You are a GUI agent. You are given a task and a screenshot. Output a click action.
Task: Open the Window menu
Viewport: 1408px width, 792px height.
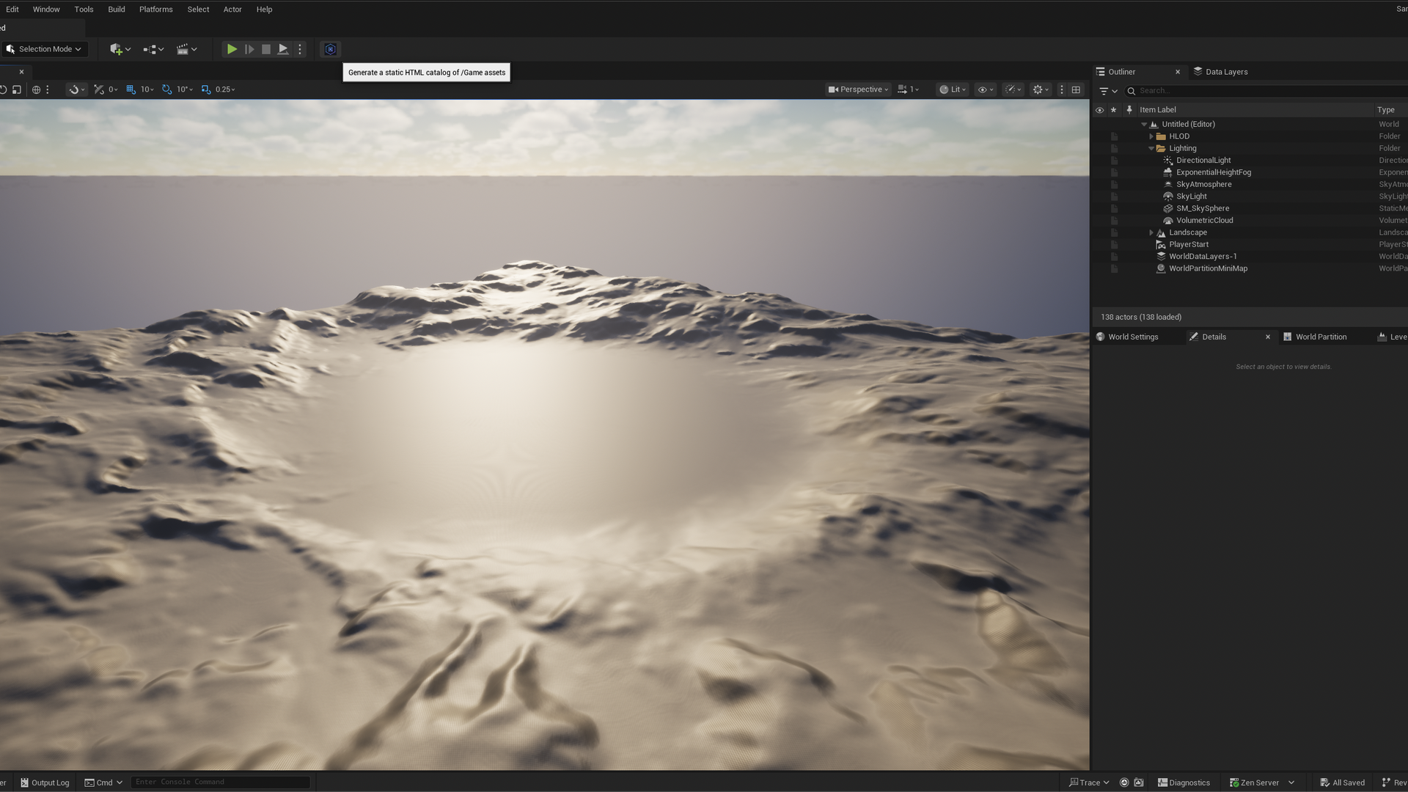(46, 10)
